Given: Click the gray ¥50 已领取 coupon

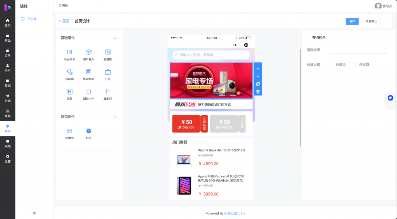Looking at the screenshot, I should (228, 124).
